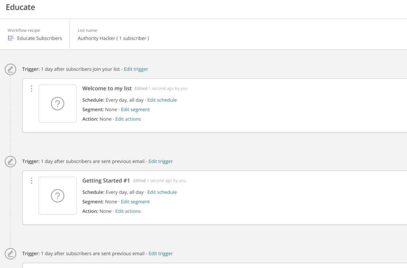
Task: Open three-dot menu on Getting Started #1
Action: (31, 181)
